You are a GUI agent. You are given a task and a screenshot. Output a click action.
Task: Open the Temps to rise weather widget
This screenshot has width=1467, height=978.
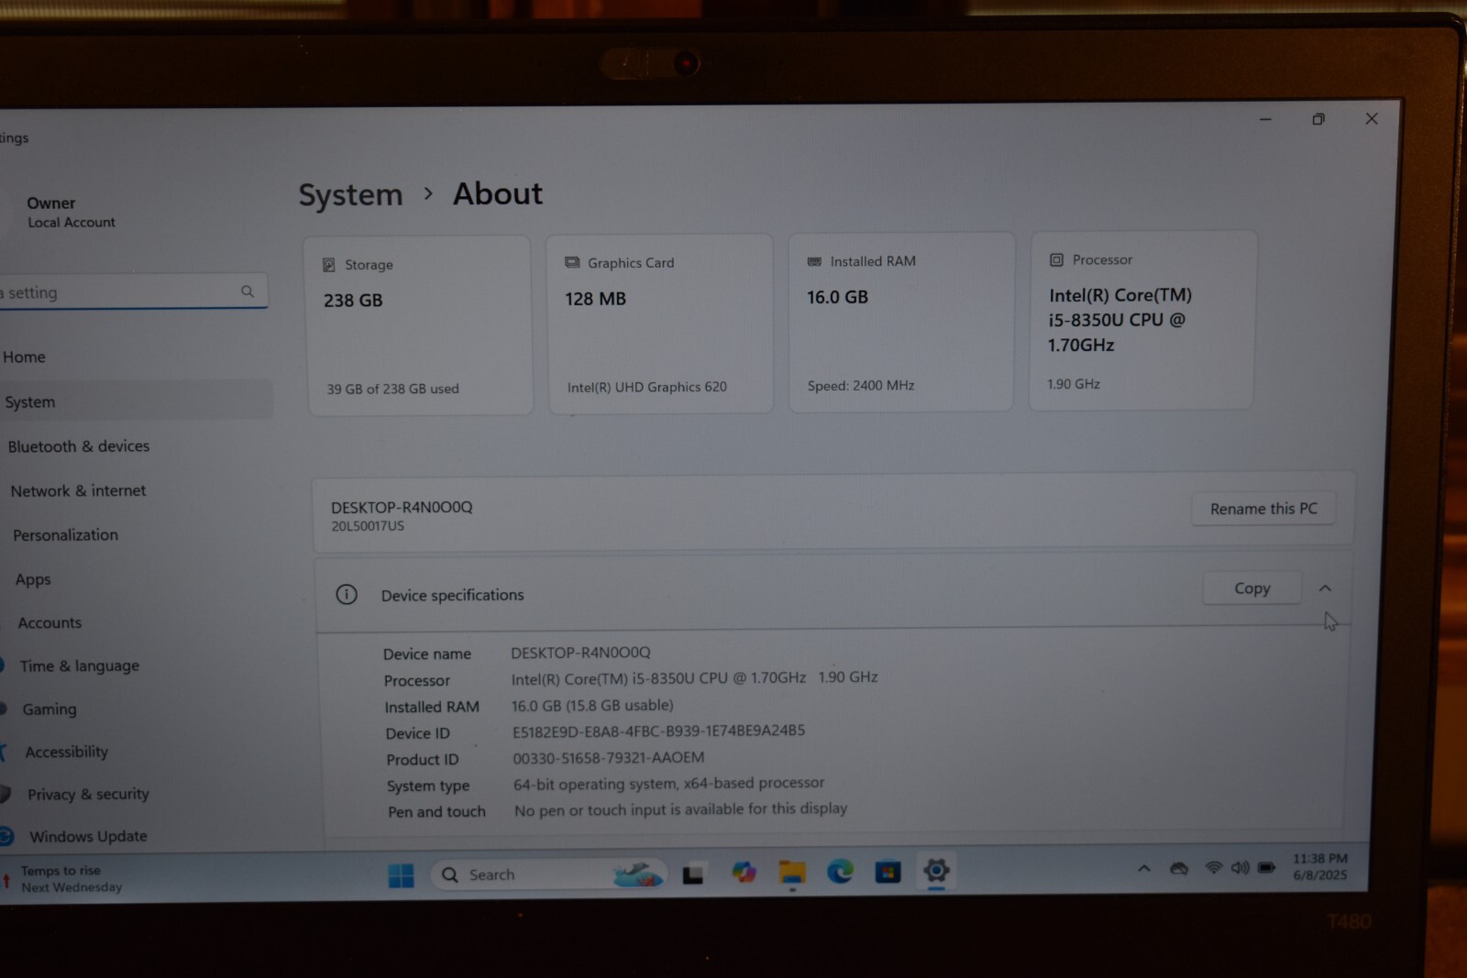[x=62, y=879]
